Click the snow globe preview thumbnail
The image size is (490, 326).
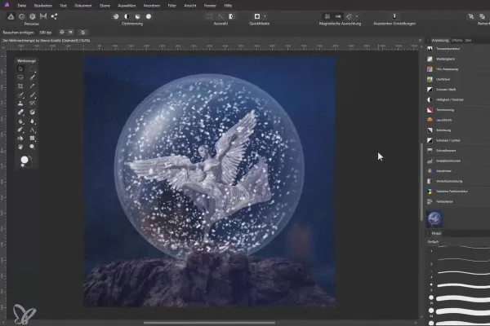click(x=434, y=218)
